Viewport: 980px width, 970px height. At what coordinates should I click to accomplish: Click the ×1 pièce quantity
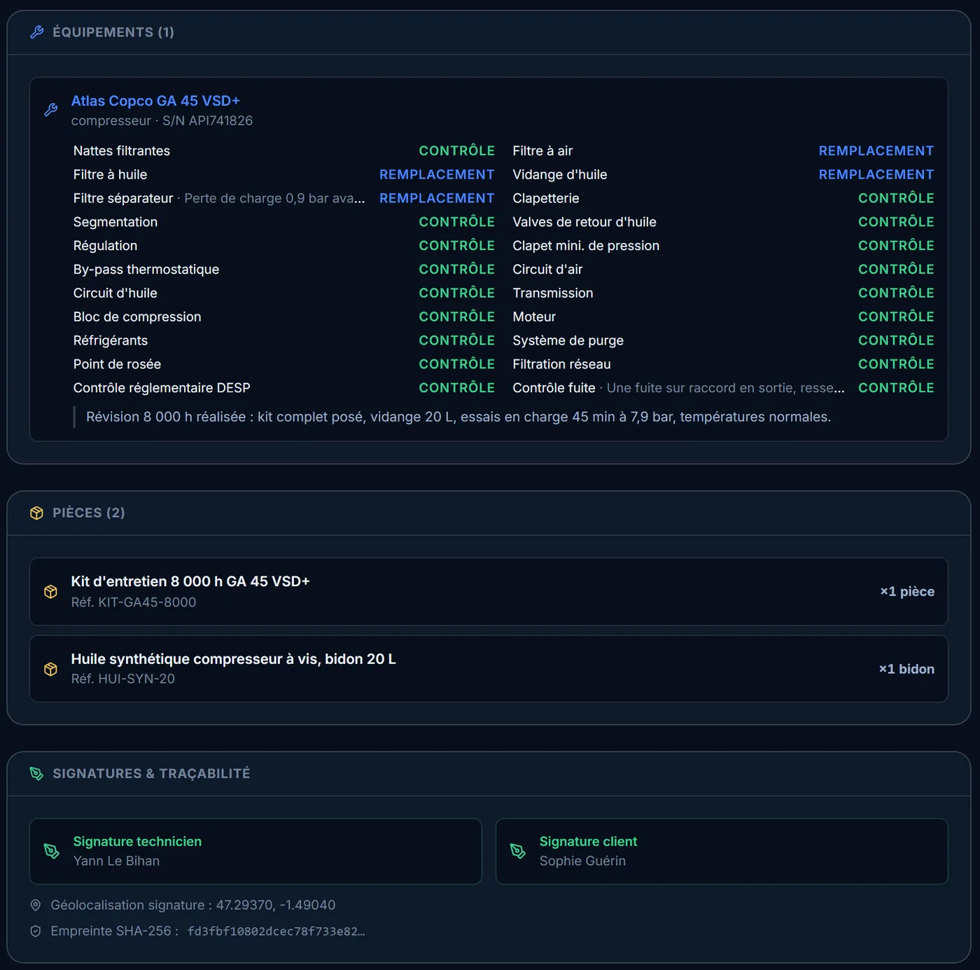coord(907,592)
